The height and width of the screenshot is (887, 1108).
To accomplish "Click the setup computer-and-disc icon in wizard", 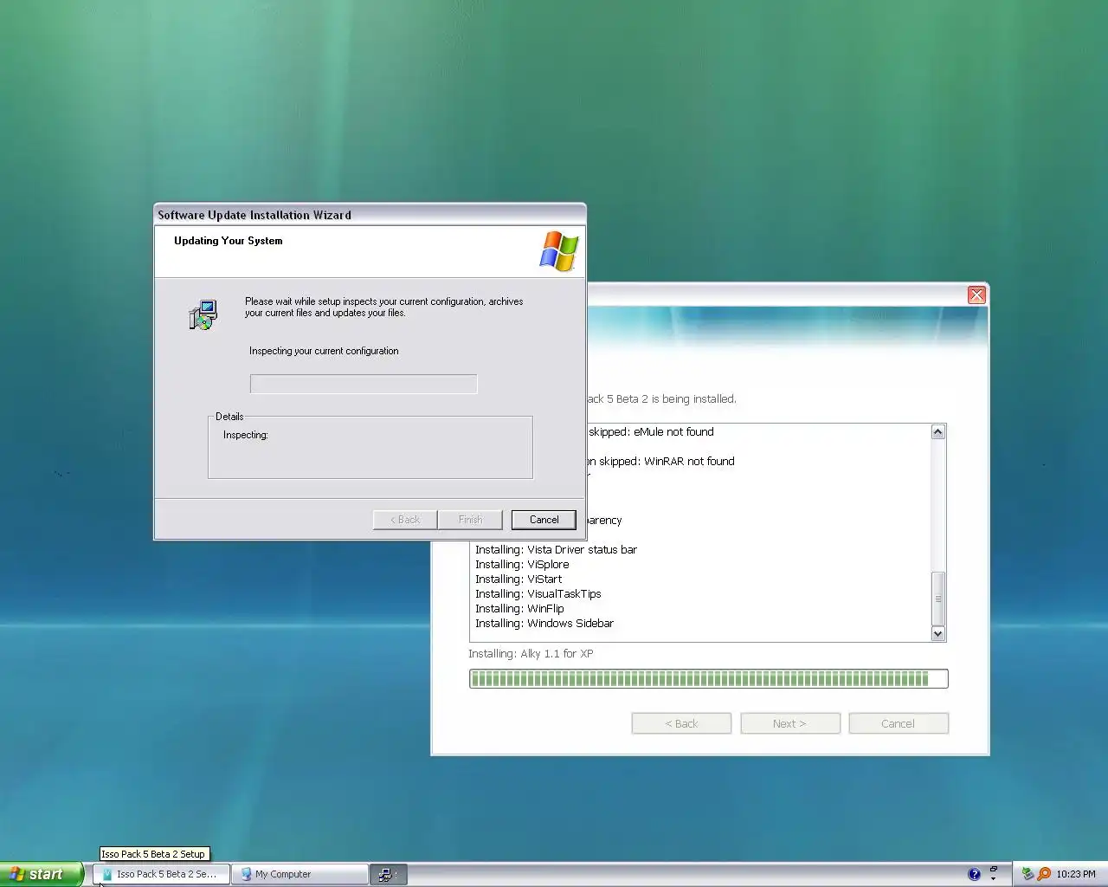I will tap(203, 314).
